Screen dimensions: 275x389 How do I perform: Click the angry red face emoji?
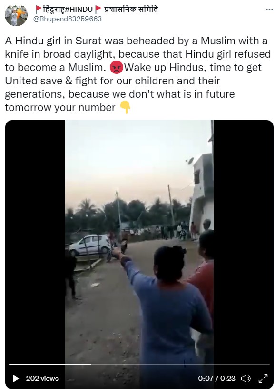pos(117,67)
